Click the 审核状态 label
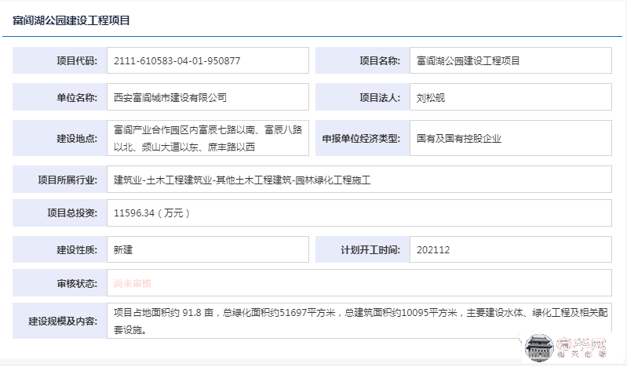The width and height of the screenshot is (627, 367). (77, 283)
